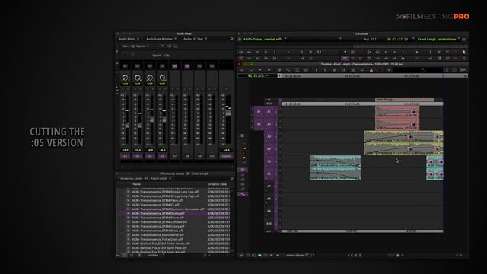Close the Screencap Assets bin tab
This screenshot has height=274, width=487.
[x=170, y=178]
